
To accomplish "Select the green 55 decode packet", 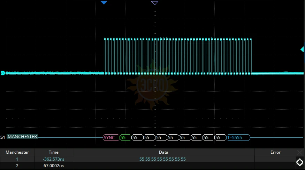I will tap(125, 137).
